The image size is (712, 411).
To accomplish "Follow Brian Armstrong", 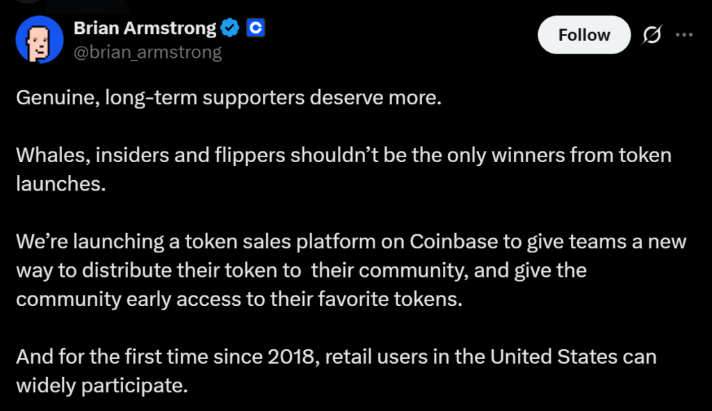I will click(x=584, y=35).
